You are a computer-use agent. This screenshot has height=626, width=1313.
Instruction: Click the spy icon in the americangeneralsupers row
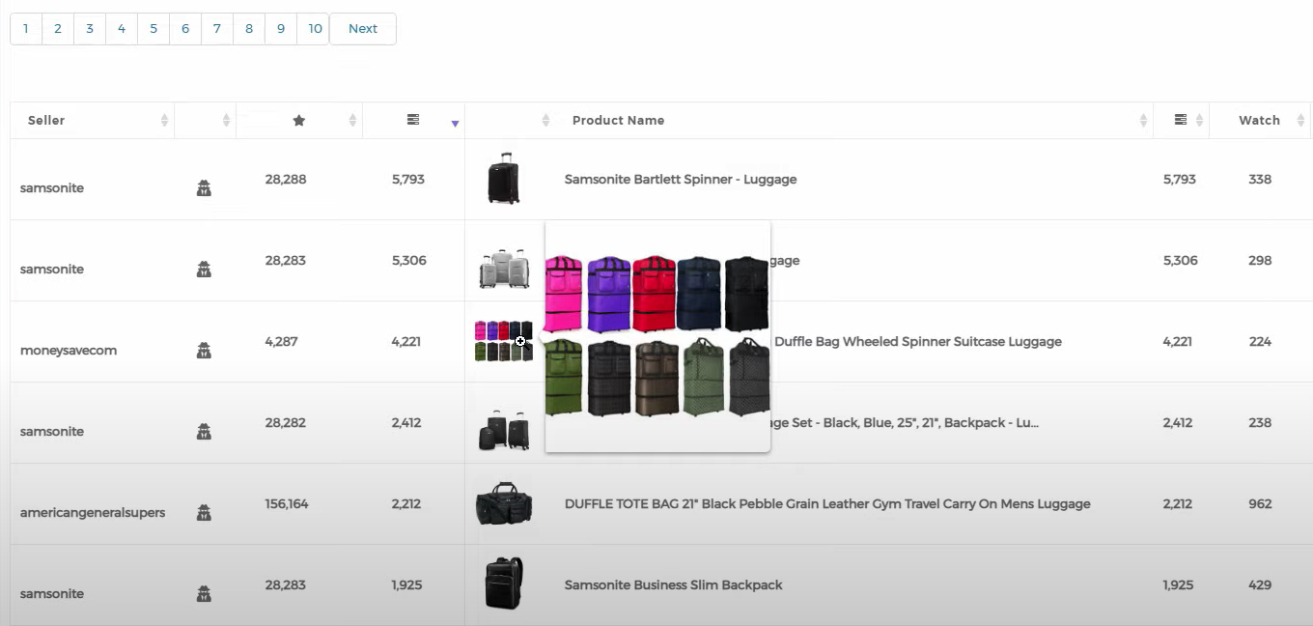coord(204,512)
